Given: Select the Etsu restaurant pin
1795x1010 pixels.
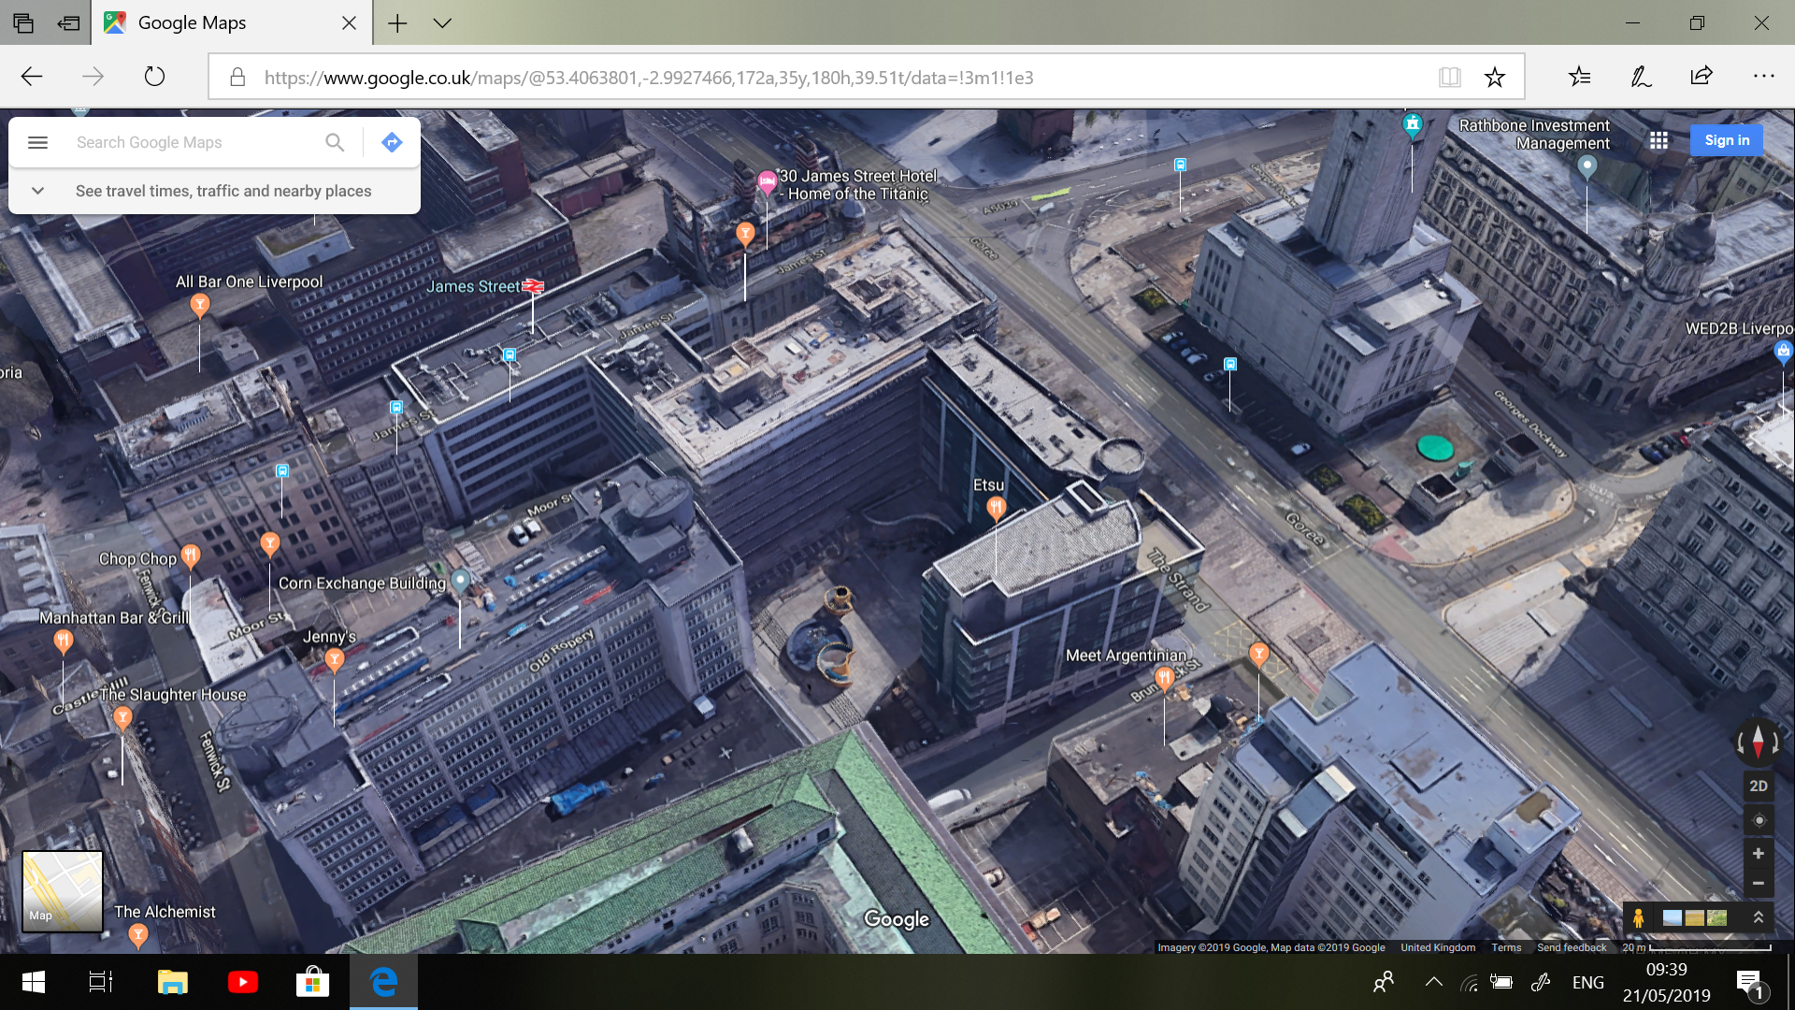Looking at the screenshot, I should (x=996, y=509).
